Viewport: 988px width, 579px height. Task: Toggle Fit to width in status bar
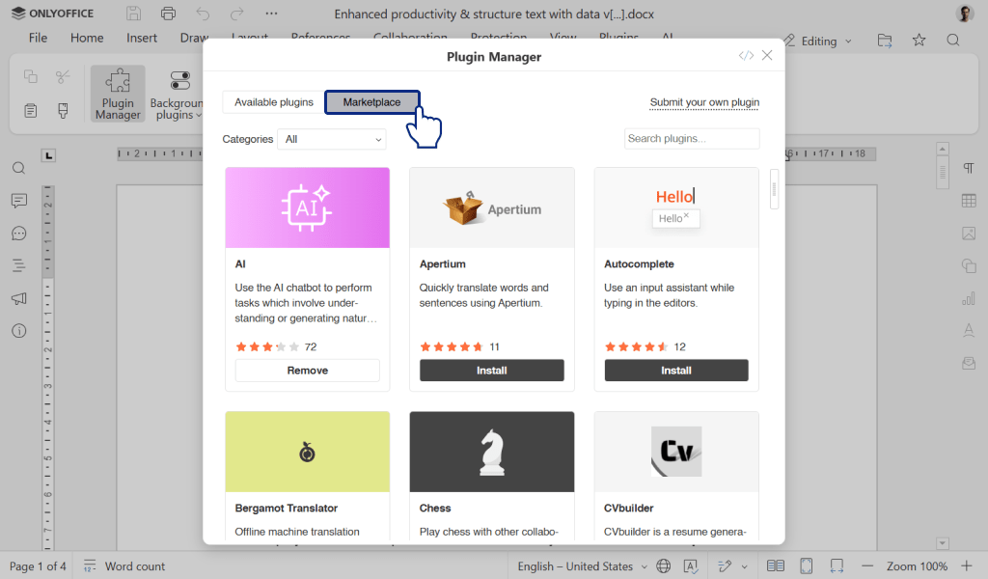[837, 566]
